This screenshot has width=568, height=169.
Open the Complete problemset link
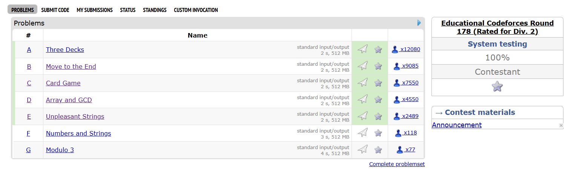click(x=397, y=164)
